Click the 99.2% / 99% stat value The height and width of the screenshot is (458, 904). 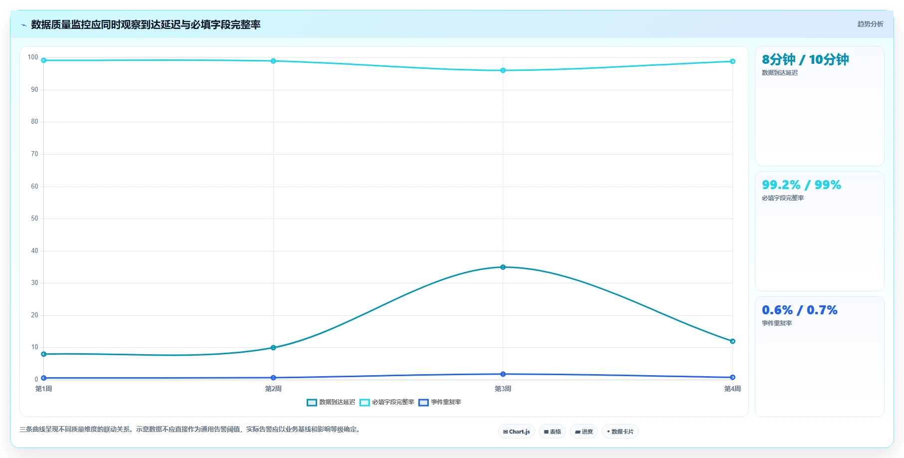[801, 185]
